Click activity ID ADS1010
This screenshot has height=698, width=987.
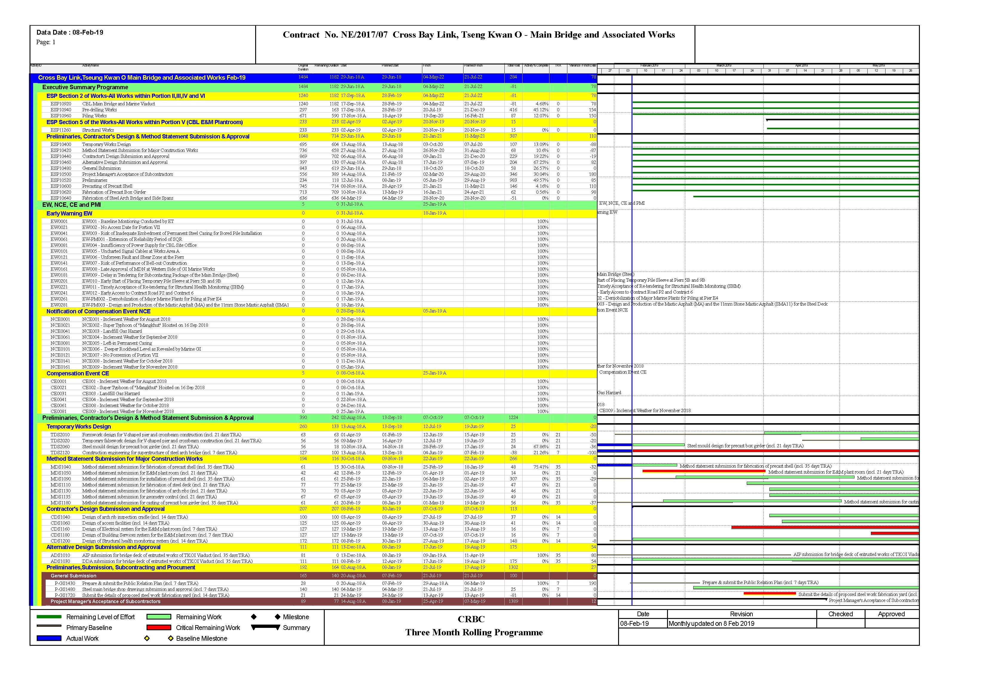(60, 556)
